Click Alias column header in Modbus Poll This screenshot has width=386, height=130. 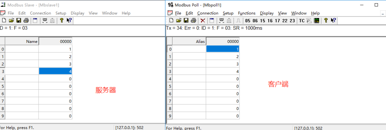tap(189, 42)
